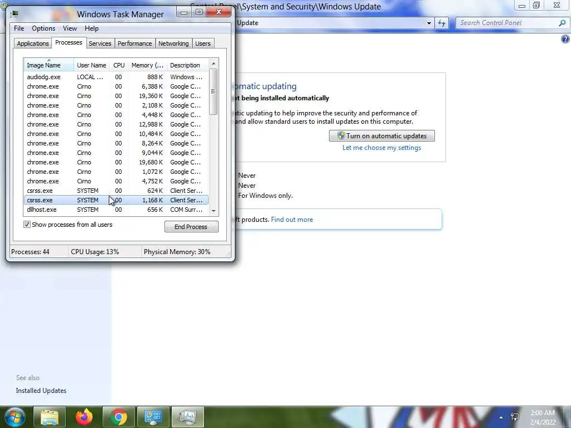Open the Options menu in Task Manager
Image resolution: width=571 pixels, height=428 pixels.
point(43,28)
